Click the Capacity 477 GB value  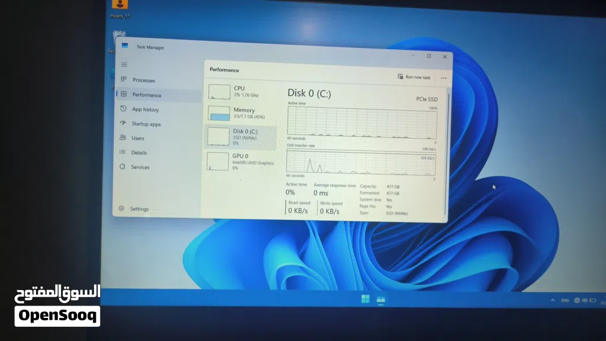coord(393,186)
